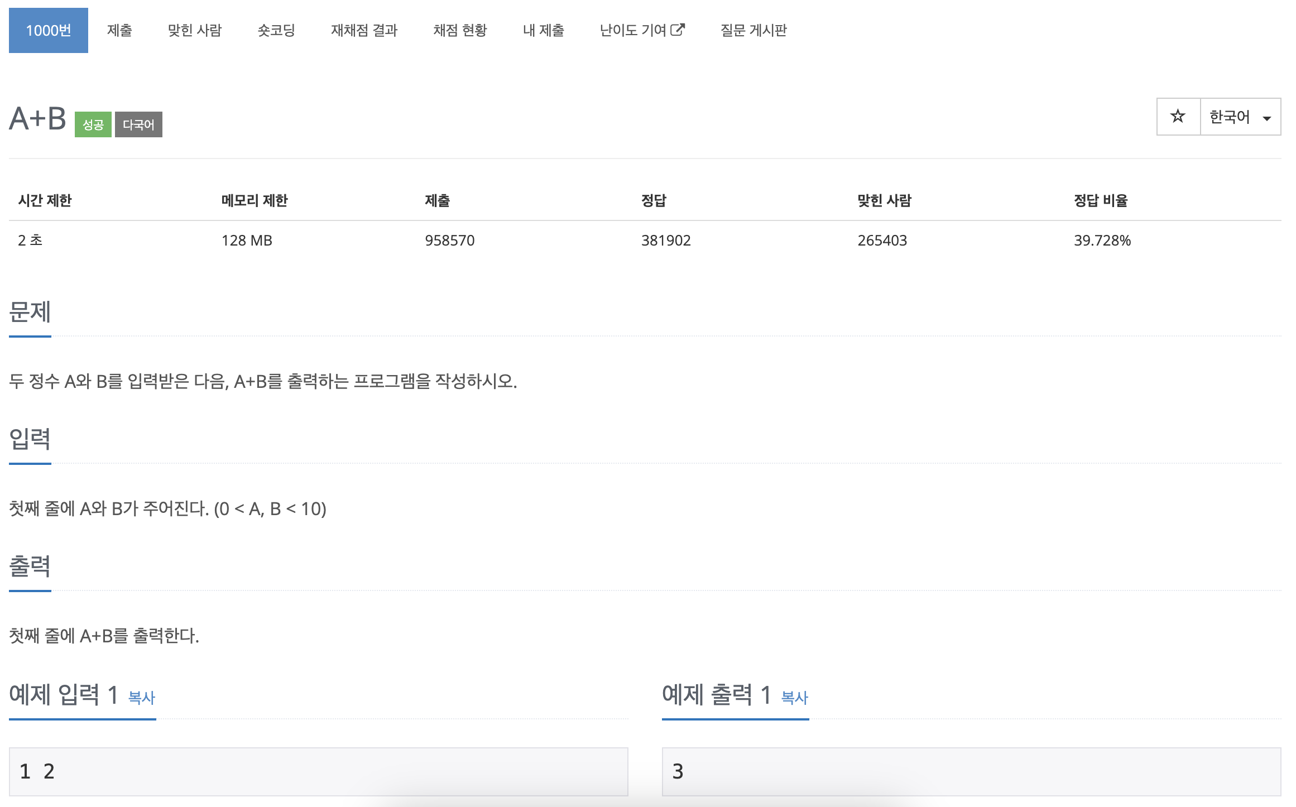The width and height of the screenshot is (1296, 807).
Task: Click the submission count 958570
Action: click(450, 241)
